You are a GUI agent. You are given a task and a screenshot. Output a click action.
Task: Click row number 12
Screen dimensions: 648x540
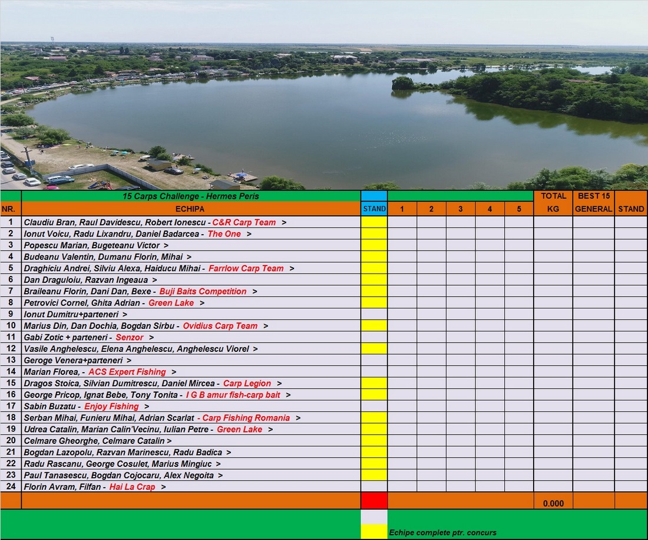tap(11, 348)
